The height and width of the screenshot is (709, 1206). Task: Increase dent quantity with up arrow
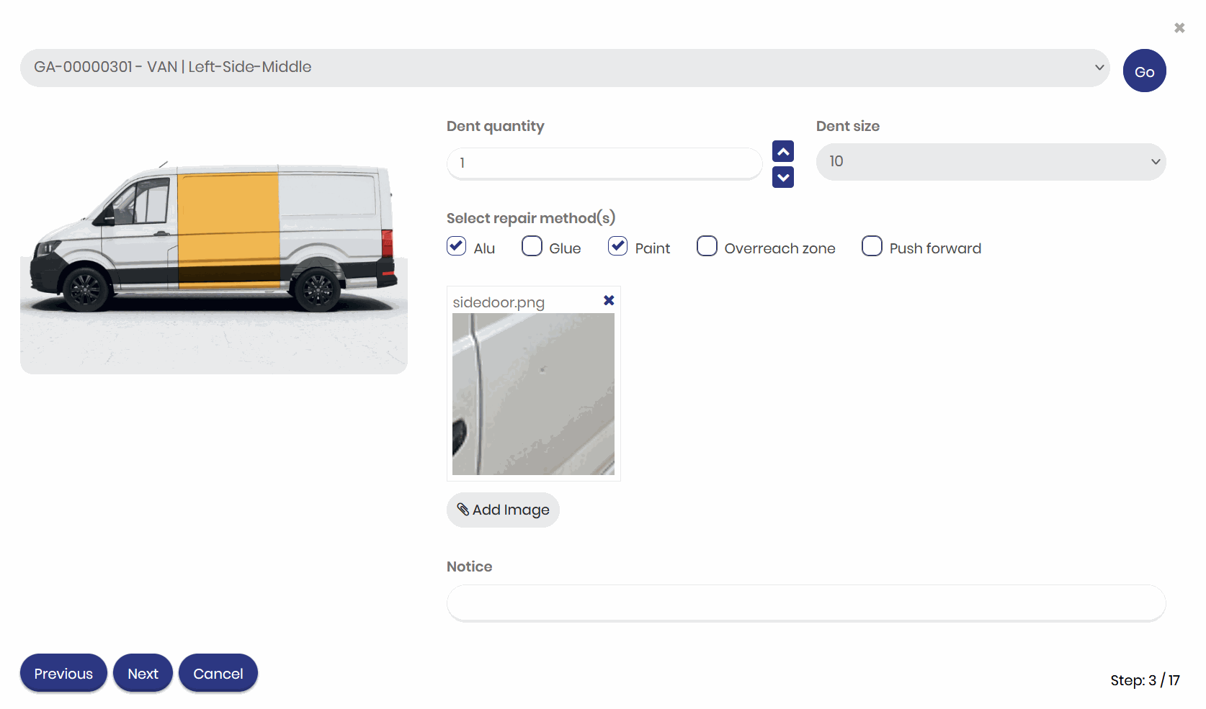tap(782, 151)
